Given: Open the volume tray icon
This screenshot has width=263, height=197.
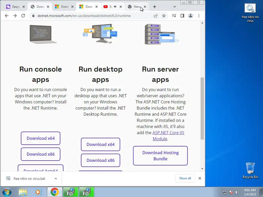Looking at the screenshot, I should point(237,192).
